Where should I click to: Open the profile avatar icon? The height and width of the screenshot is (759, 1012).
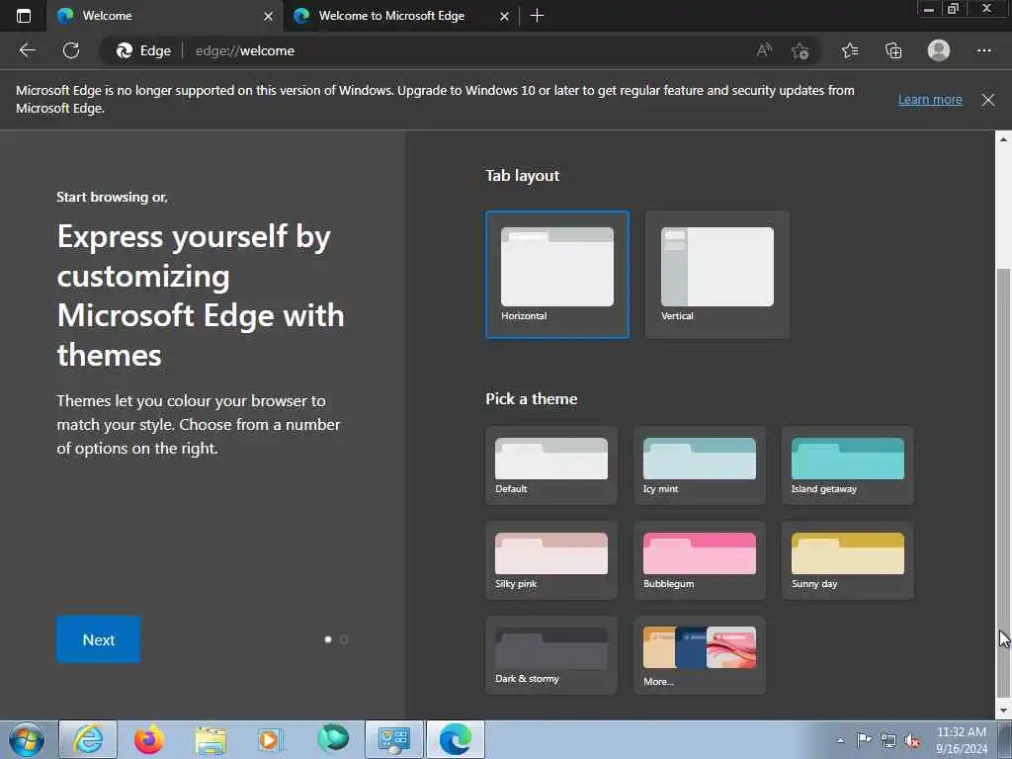[939, 50]
